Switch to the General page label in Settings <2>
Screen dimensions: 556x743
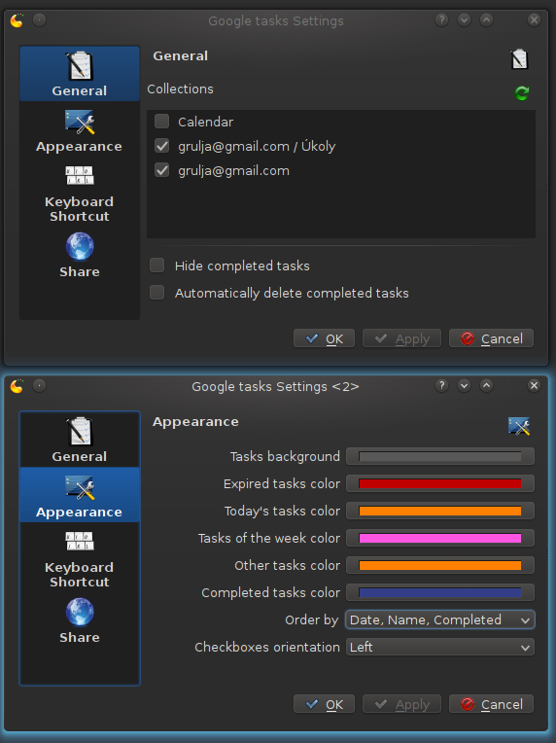coord(79,456)
